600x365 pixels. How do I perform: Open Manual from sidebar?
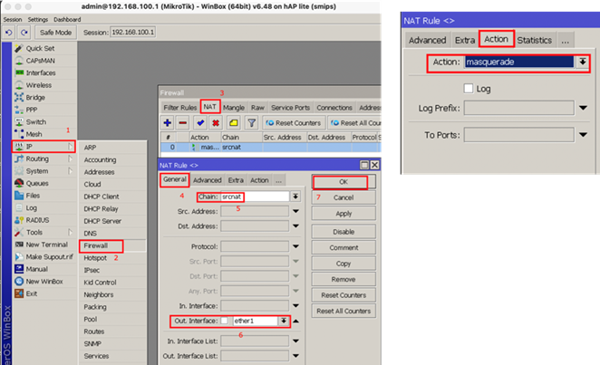pos(37,269)
